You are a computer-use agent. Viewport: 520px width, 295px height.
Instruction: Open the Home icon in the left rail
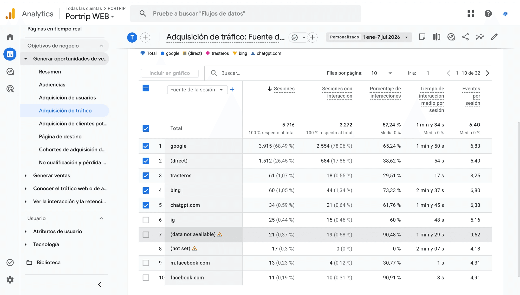point(10,37)
